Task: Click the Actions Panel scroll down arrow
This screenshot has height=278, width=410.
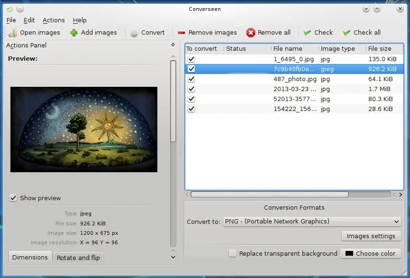Action: click(x=173, y=257)
